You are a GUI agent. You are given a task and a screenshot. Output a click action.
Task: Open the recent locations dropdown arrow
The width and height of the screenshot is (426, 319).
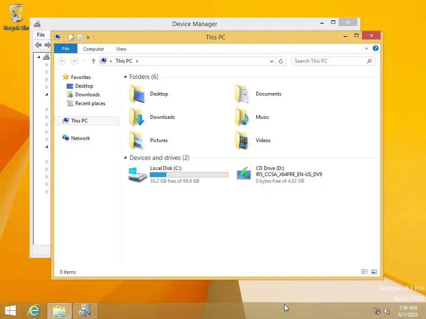tap(84, 61)
